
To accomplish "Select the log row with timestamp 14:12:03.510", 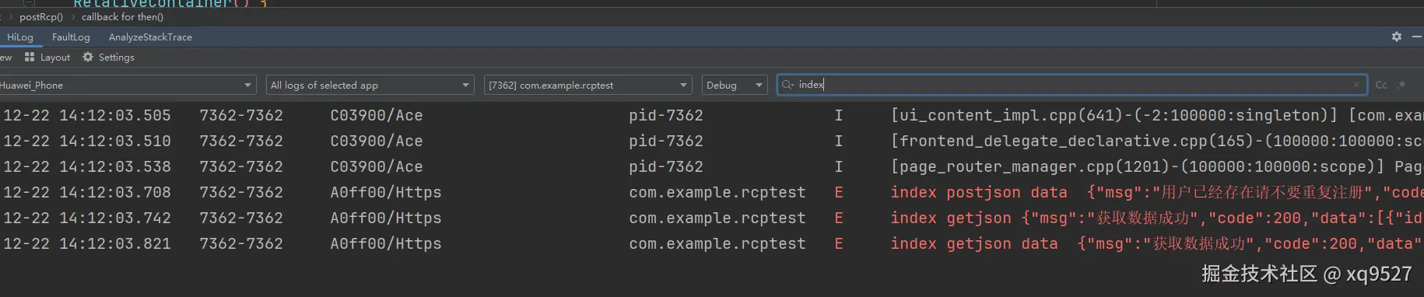I will pyautogui.click(x=712, y=141).
